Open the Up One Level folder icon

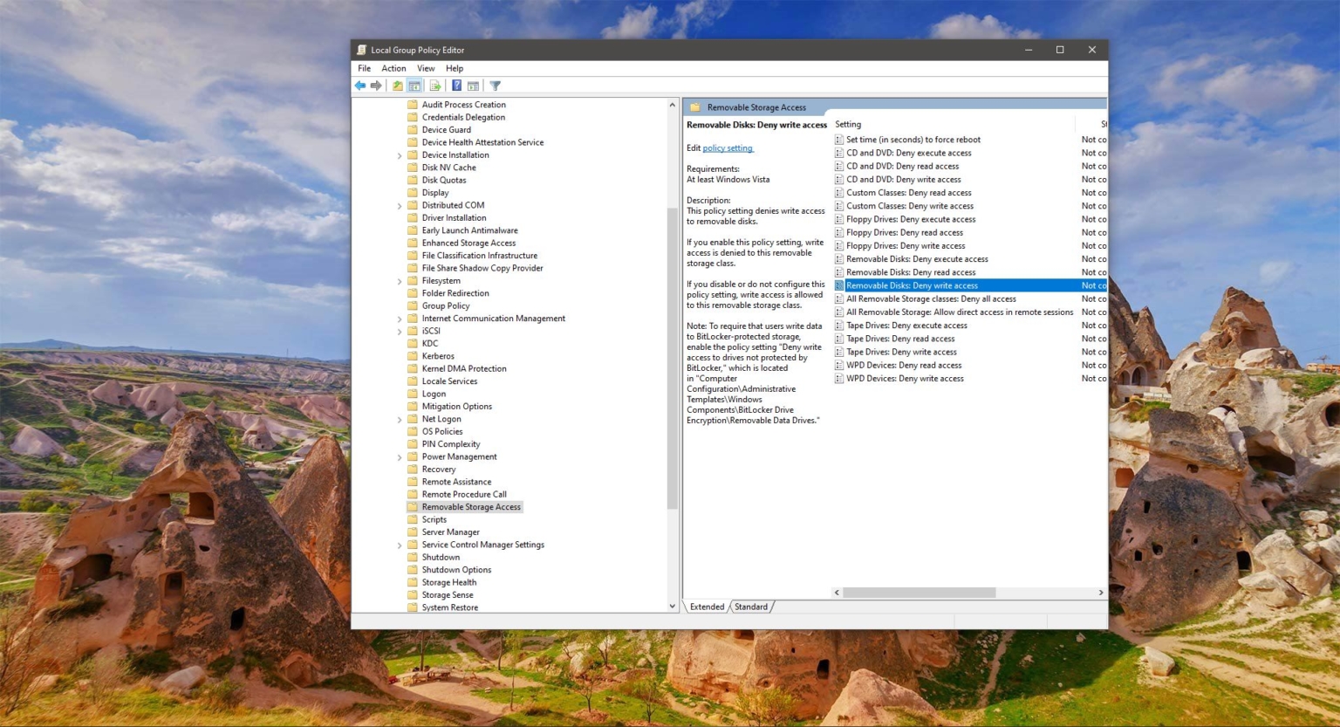click(397, 85)
